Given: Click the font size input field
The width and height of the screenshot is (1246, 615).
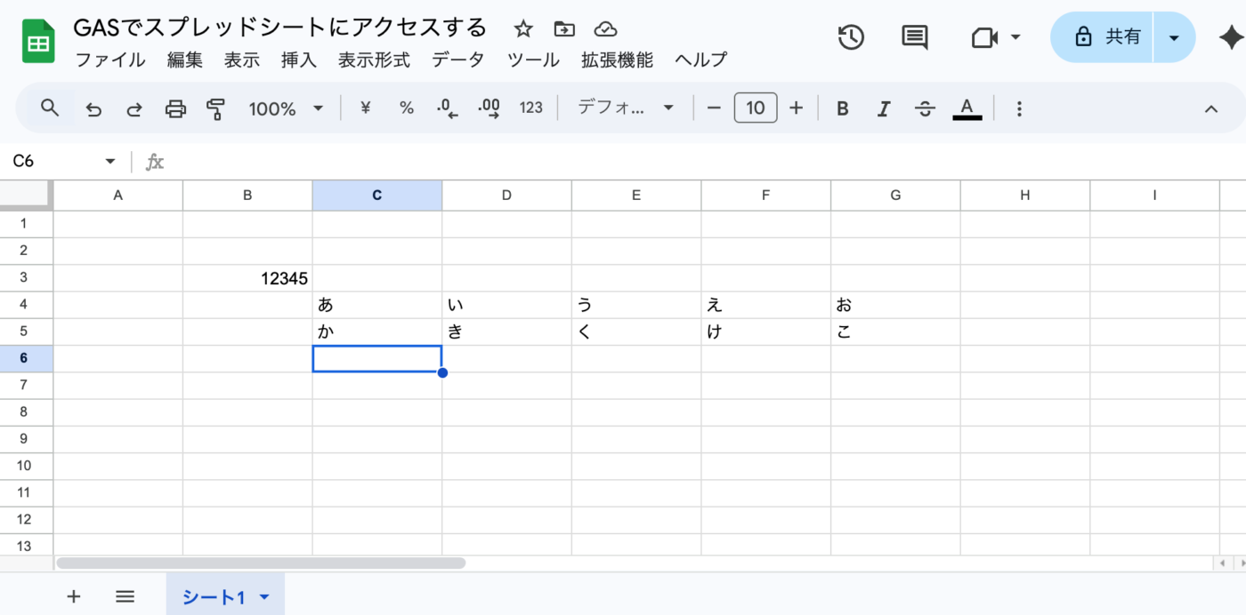Looking at the screenshot, I should tap(755, 108).
